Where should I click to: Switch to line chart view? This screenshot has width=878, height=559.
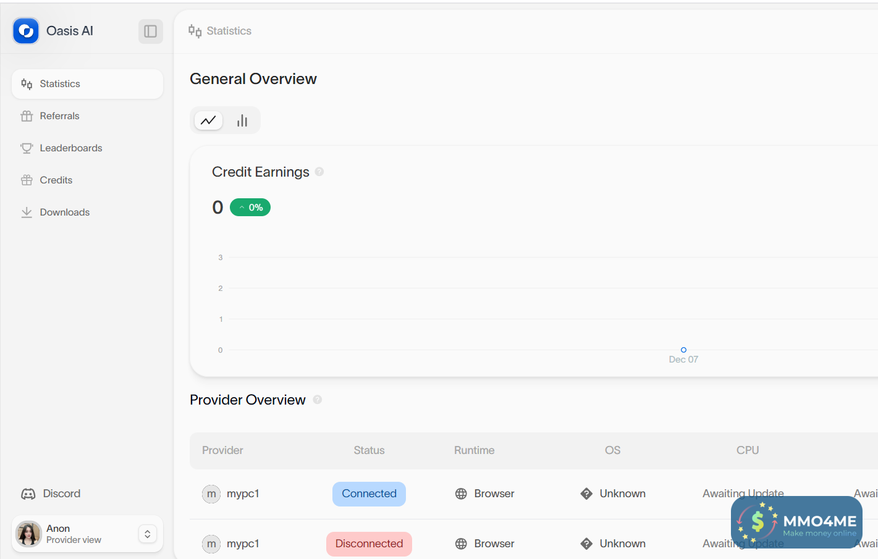click(209, 120)
